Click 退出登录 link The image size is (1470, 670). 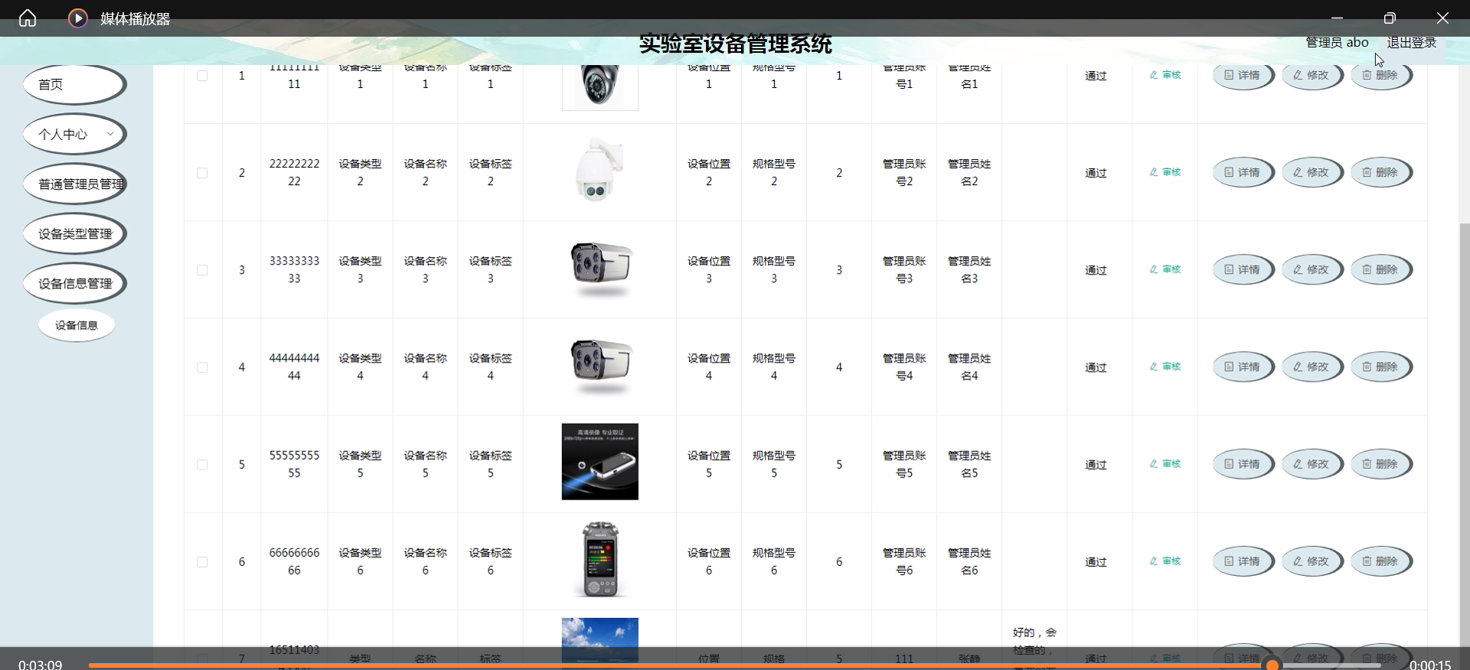tap(1411, 43)
